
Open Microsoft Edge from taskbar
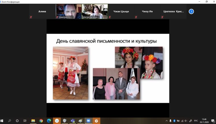coord(49,121)
